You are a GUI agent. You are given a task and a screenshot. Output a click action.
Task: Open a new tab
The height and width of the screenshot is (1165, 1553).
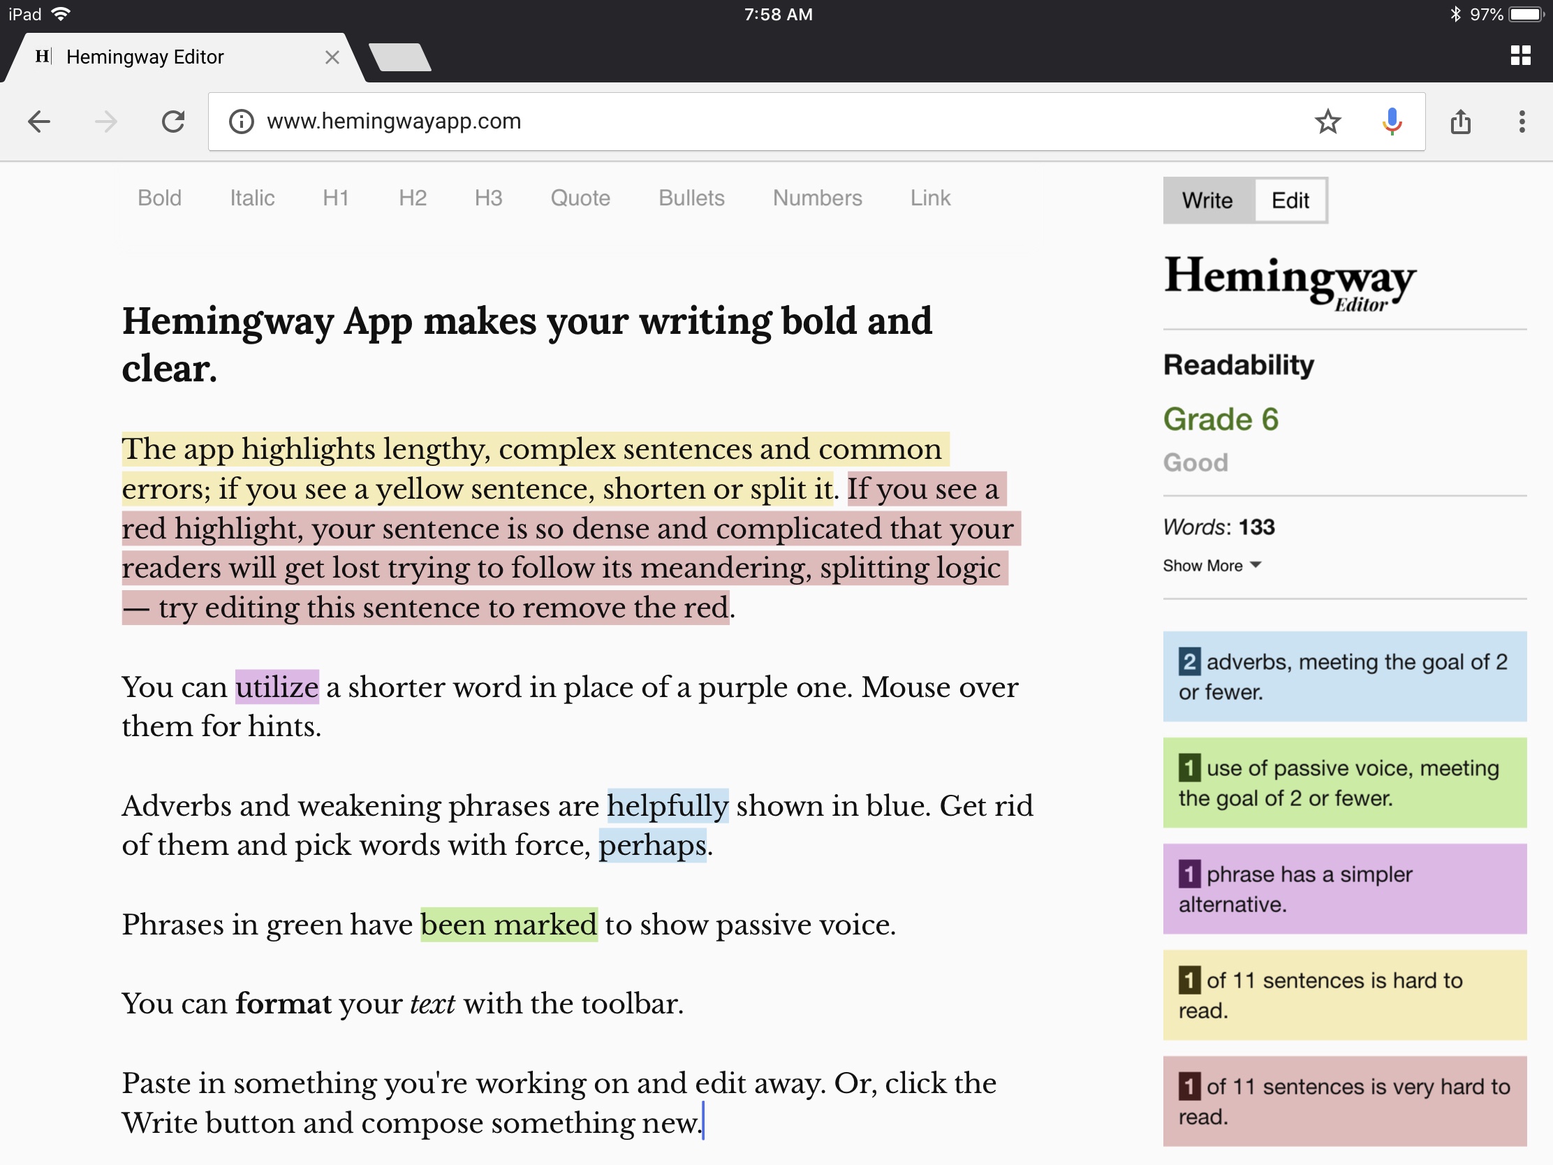coord(399,57)
